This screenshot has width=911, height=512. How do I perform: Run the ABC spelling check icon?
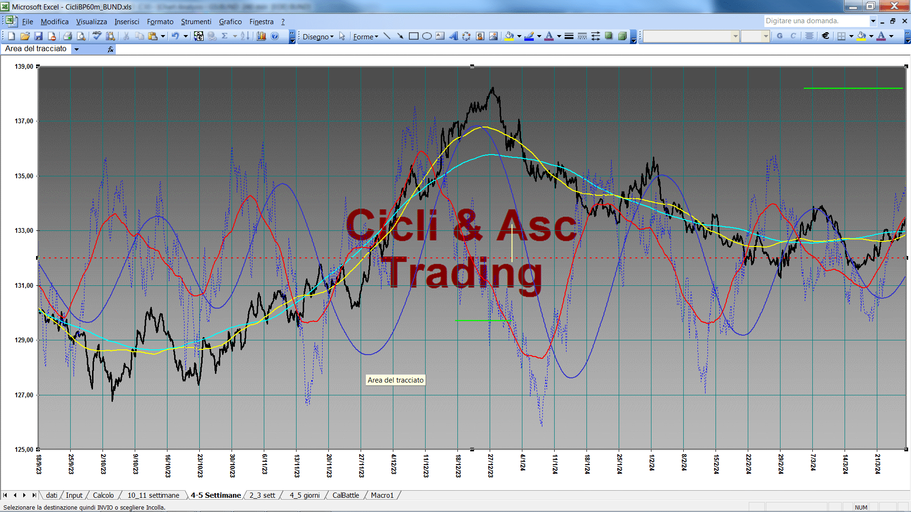(97, 36)
